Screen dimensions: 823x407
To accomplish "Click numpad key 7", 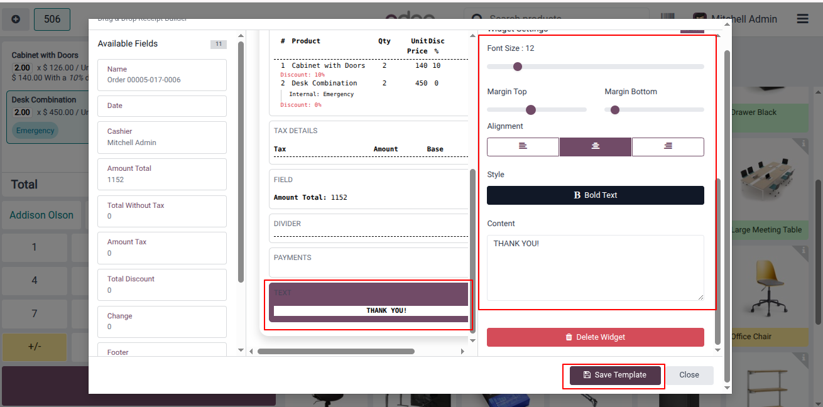I will click(35, 313).
